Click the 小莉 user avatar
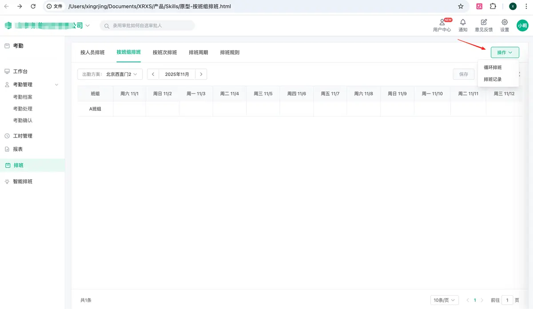The height and width of the screenshot is (309, 533). [522, 25]
